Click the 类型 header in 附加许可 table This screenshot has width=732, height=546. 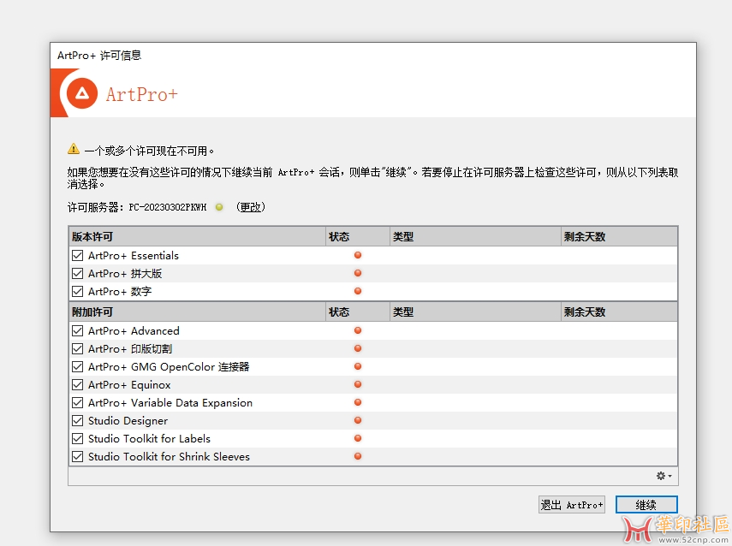(475, 312)
